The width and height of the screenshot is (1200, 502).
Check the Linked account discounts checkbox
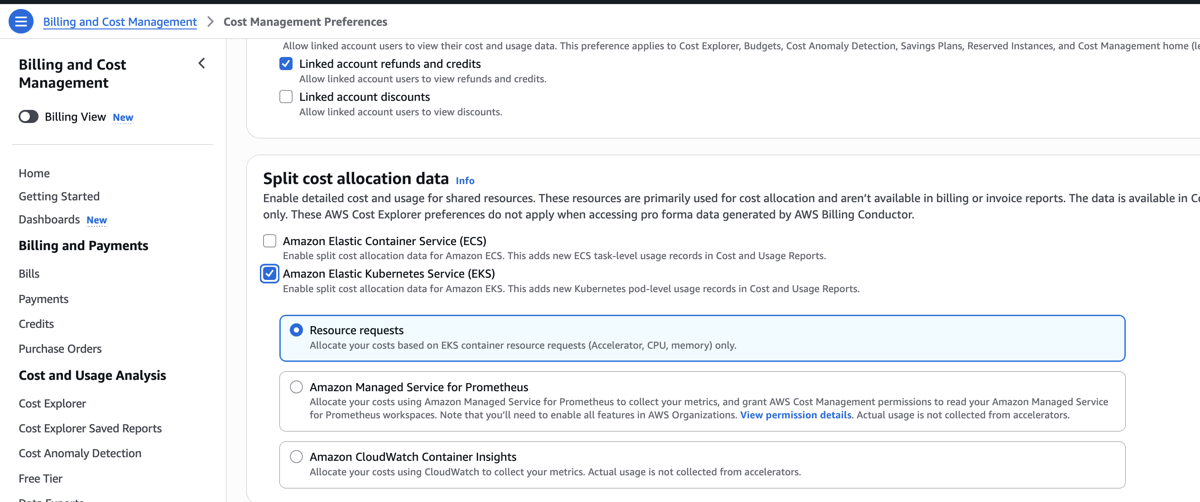(286, 97)
